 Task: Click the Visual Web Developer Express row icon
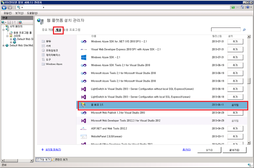coord(84,50)
